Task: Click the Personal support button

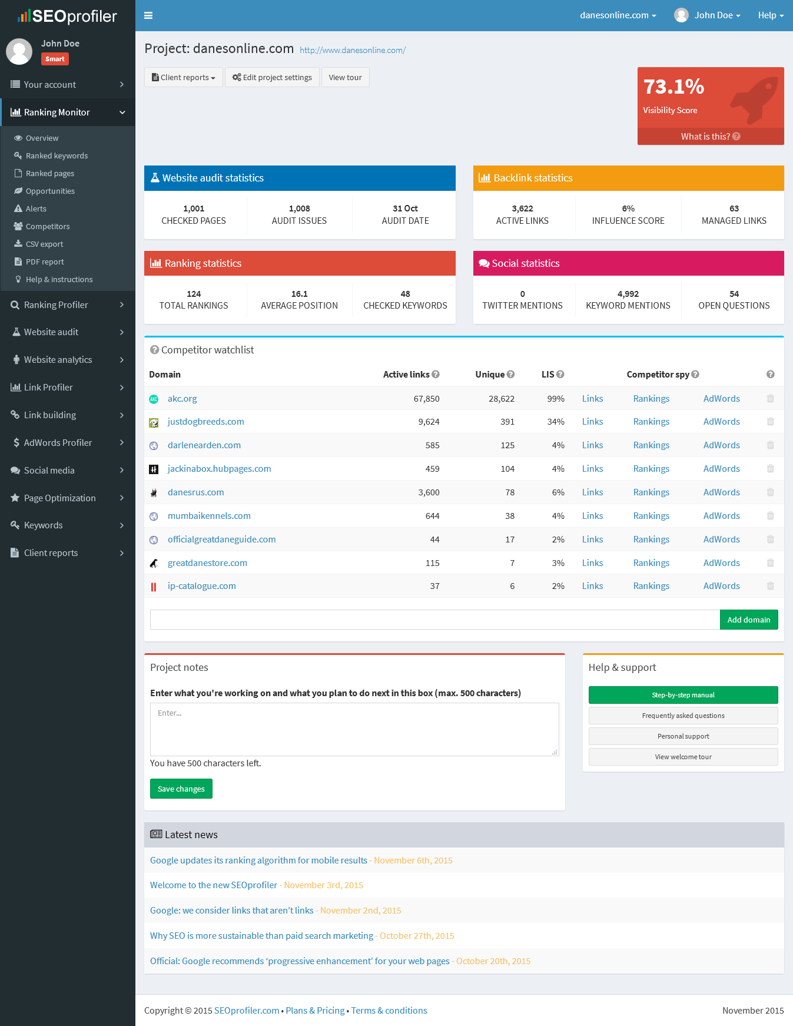Action: (x=683, y=736)
